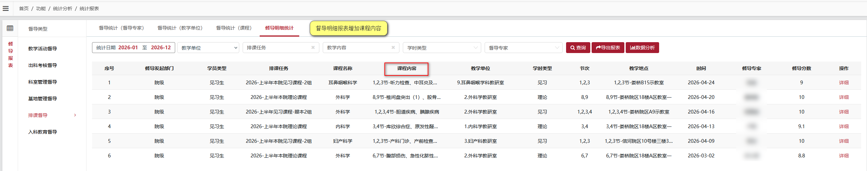Open the table grid icon panel
867x171 pixels.
[x=10, y=29]
